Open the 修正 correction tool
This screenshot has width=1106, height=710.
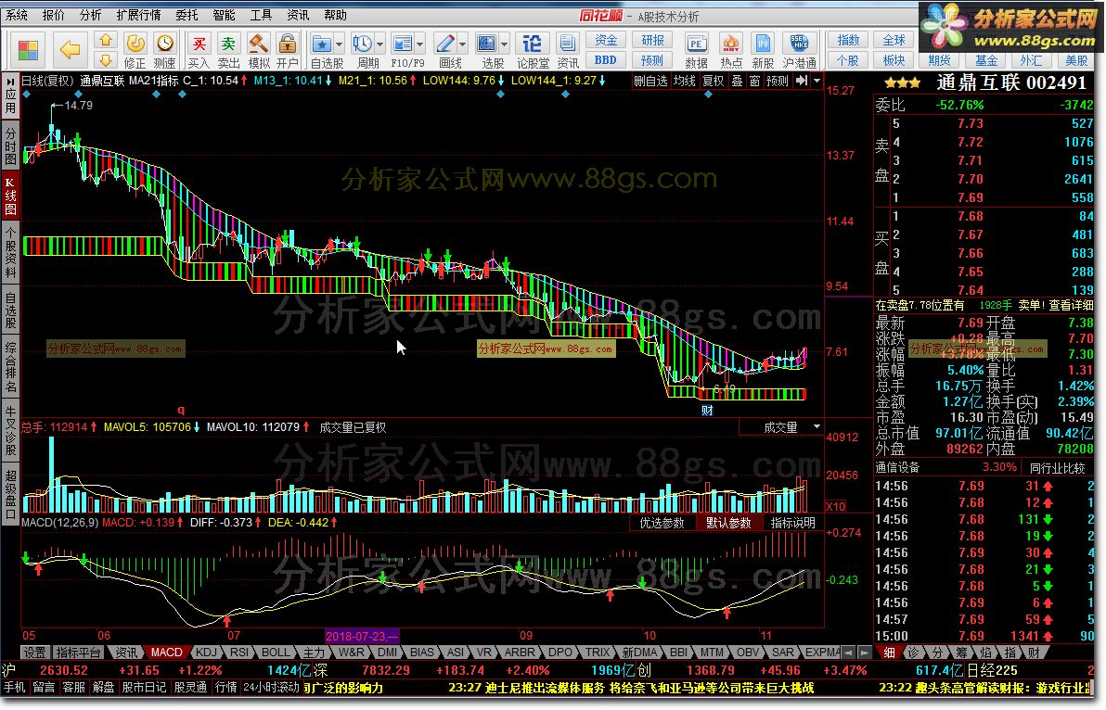pos(135,51)
